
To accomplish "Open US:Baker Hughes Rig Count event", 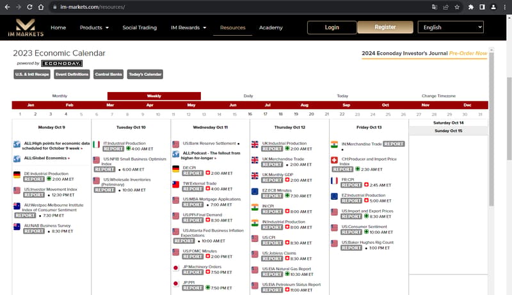I will point(367,242).
